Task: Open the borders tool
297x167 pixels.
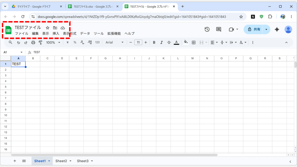Action: (x=193, y=42)
